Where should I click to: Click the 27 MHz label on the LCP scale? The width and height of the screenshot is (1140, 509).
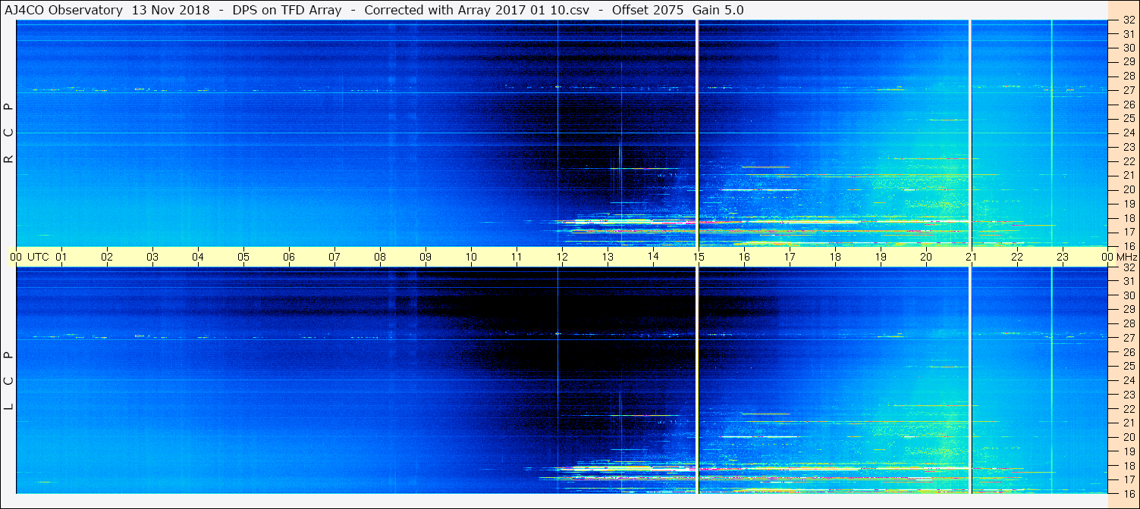[x=1129, y=338]
